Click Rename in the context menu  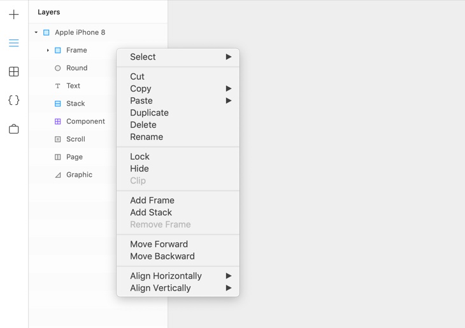pos(147,137)
